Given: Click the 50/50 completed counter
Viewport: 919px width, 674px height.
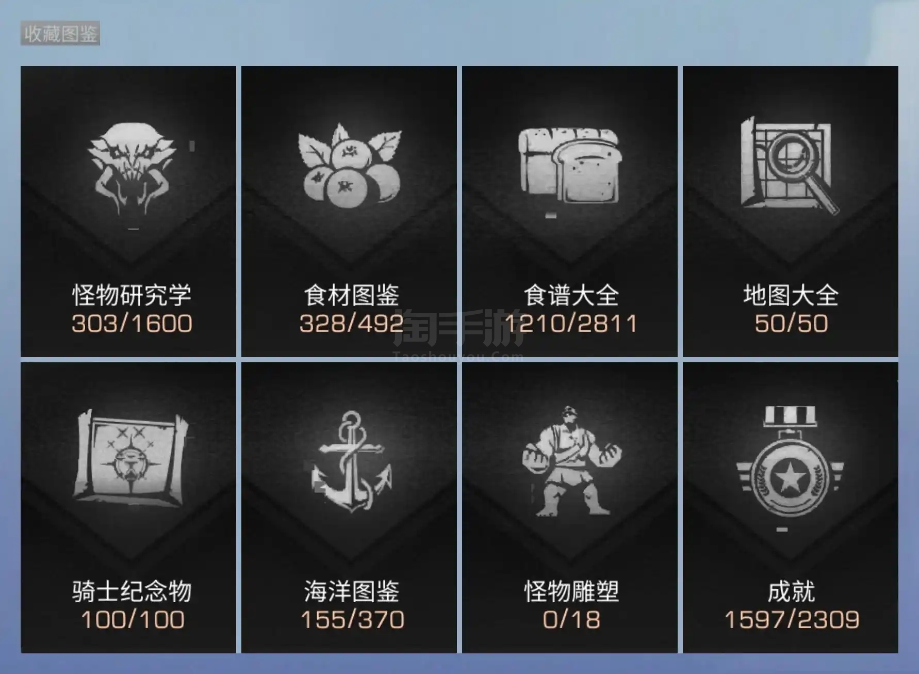Looking at the screenshot, I should point(791,324).
